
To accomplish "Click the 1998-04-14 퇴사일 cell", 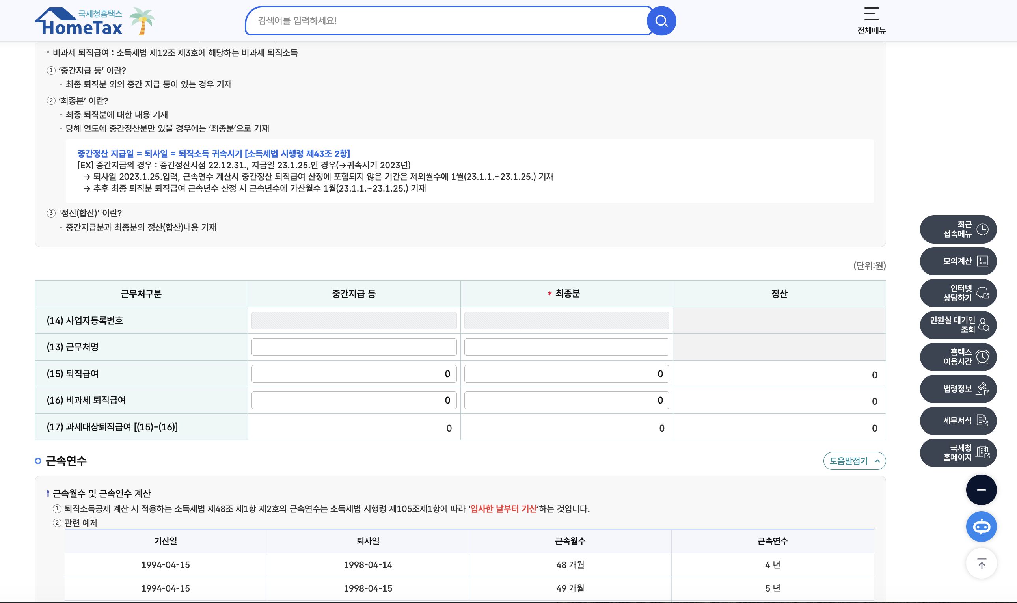I will pyautogui.click(x=368, y=565).
